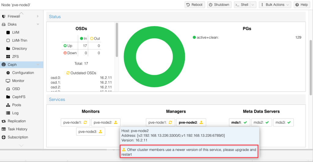Click the ZFS grid icon

coord(8,57)
